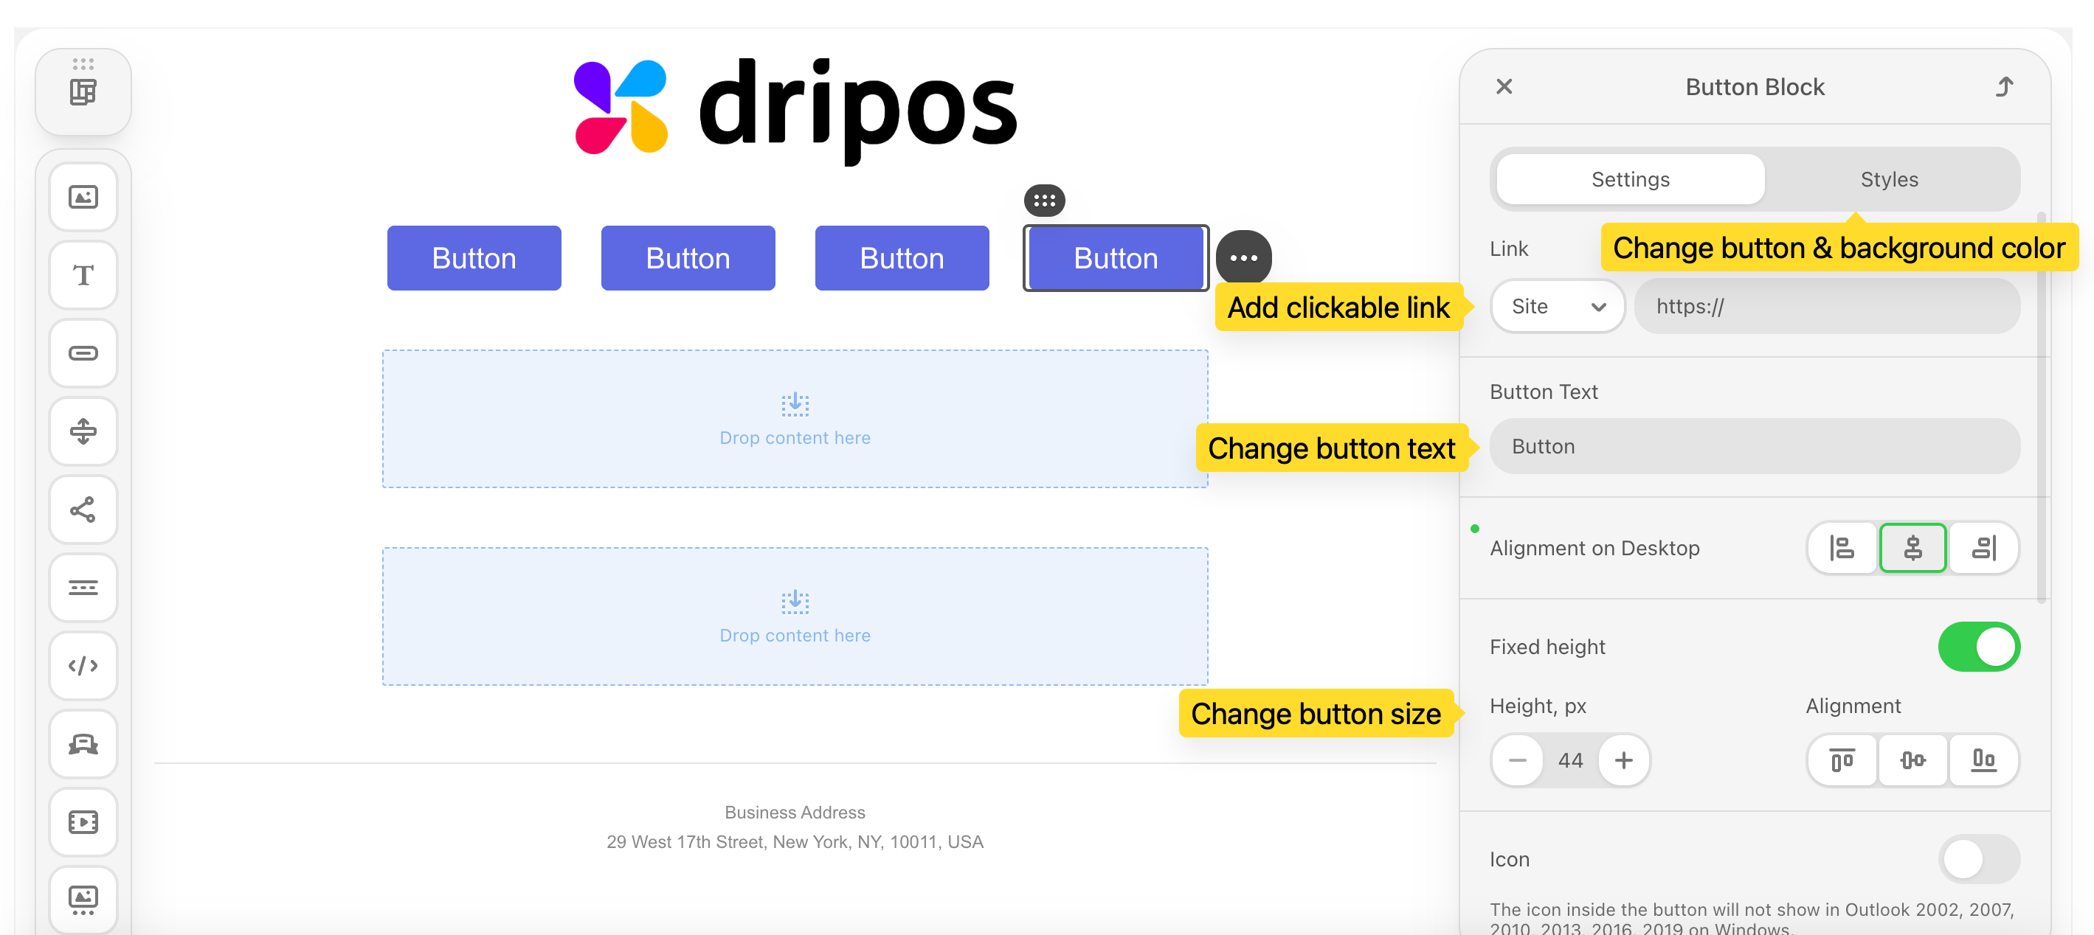
Task: Select the HTML code block icon
Action: pos(83,665)
